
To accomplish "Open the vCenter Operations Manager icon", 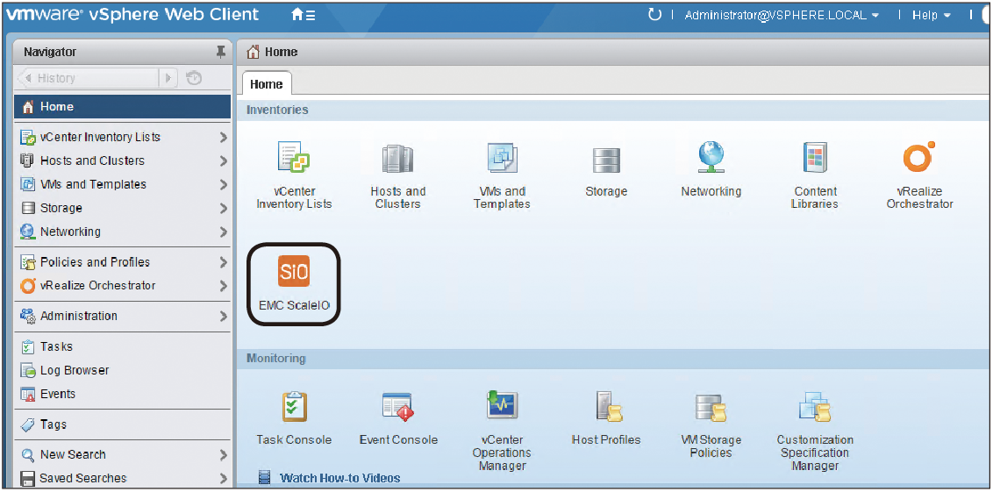I will point(502,404).
